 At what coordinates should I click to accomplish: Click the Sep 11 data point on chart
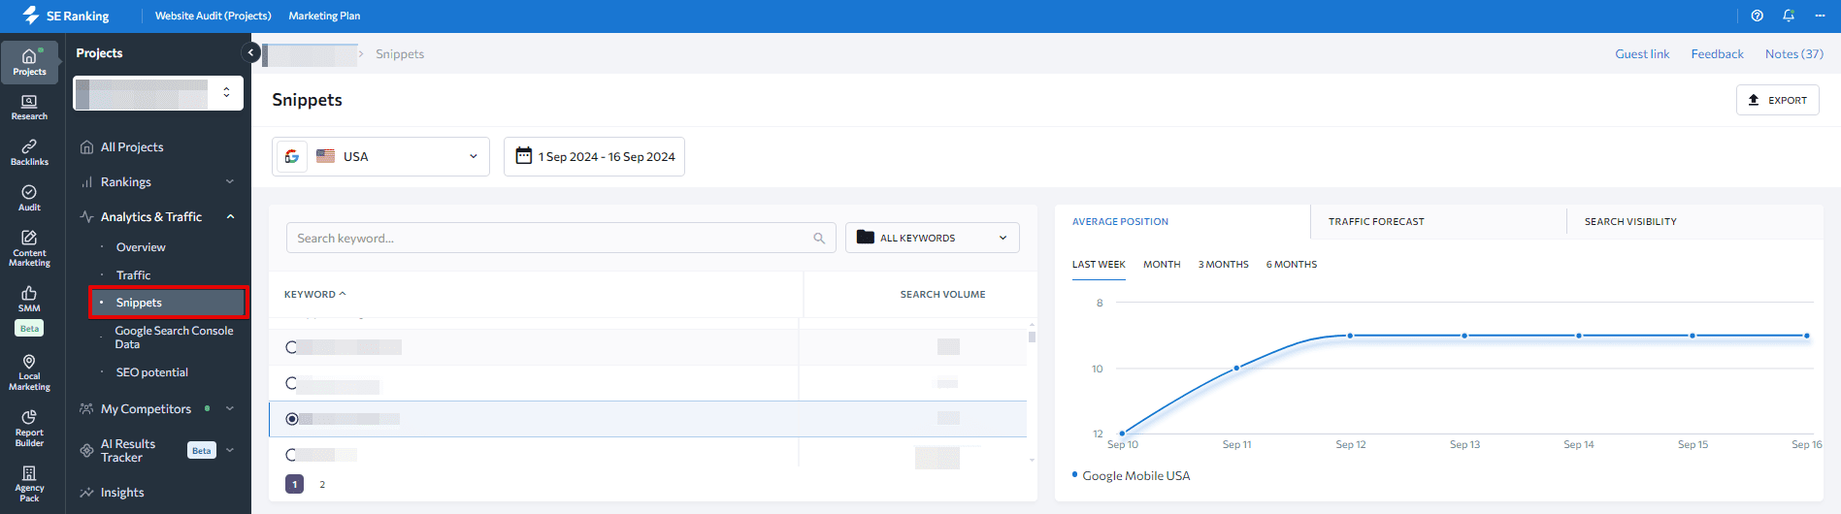[x=1236, y=369]
